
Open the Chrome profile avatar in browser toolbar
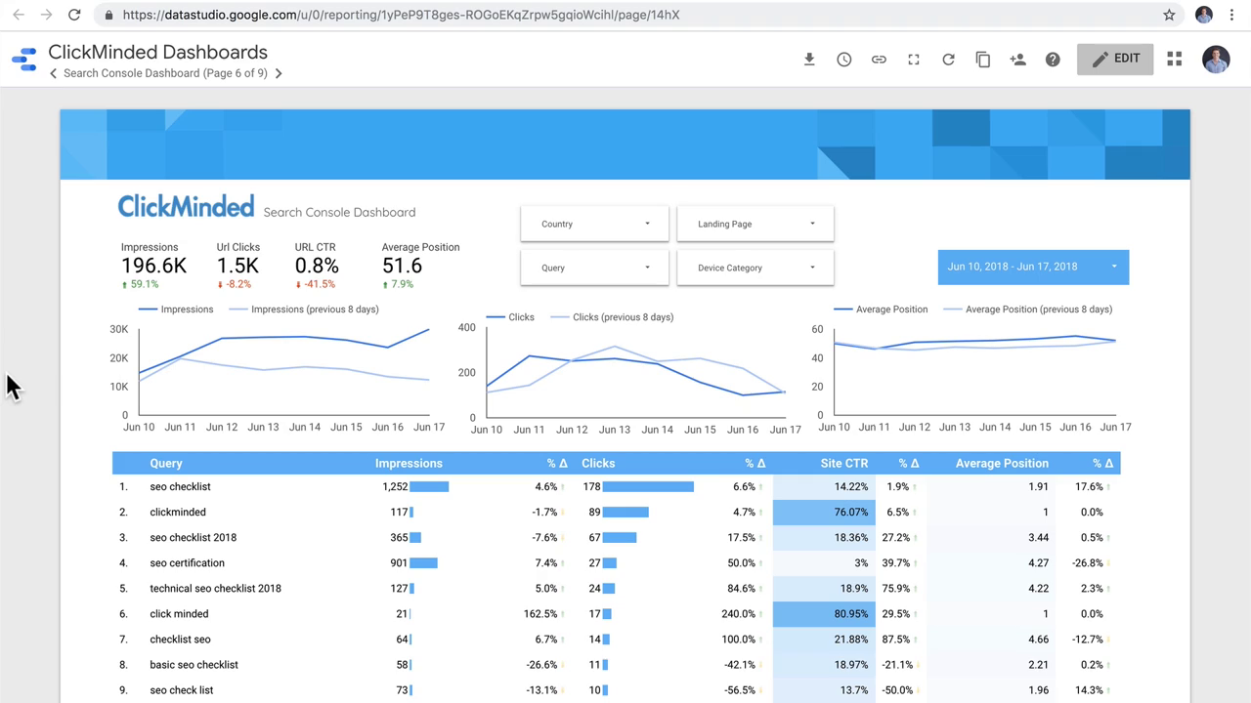1204,15
